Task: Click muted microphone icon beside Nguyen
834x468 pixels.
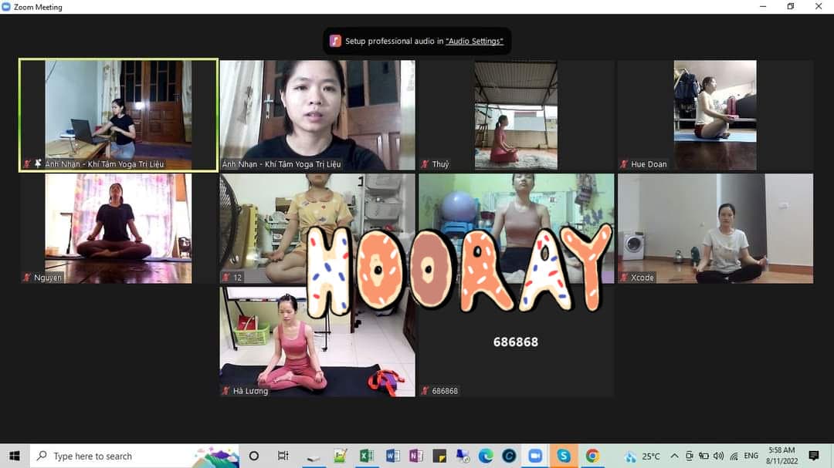Action: coord(26,278)
